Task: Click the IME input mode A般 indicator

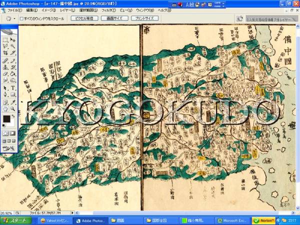Action: point(190,4)
